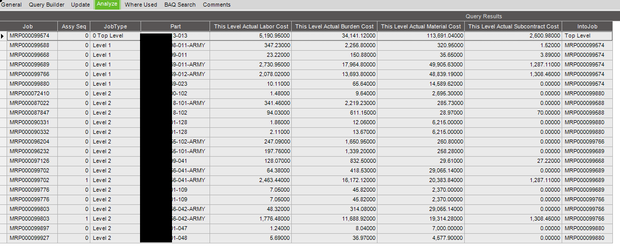Click the JobType column header

click(x=116, y=26)
